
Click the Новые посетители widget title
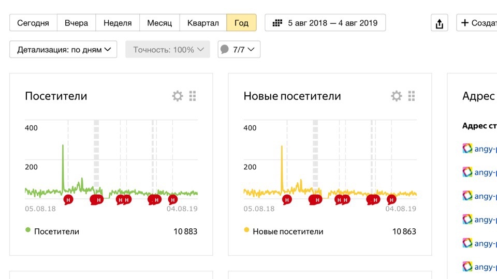(x=292, y=96)
